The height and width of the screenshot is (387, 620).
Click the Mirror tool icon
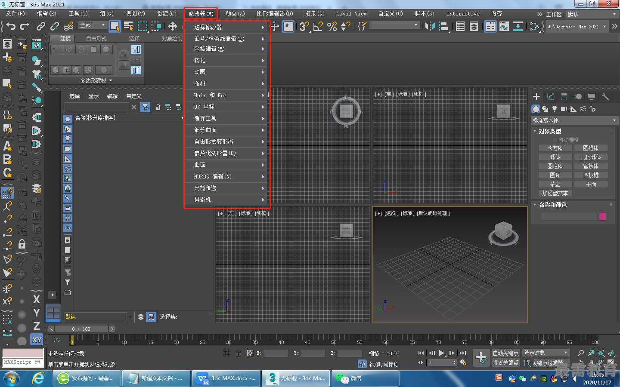430,27
